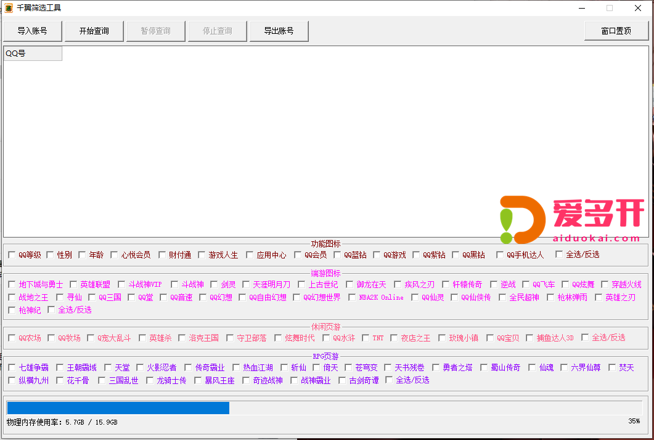
Task: Start query with 开始查询 button
Action: pos(94,31)
